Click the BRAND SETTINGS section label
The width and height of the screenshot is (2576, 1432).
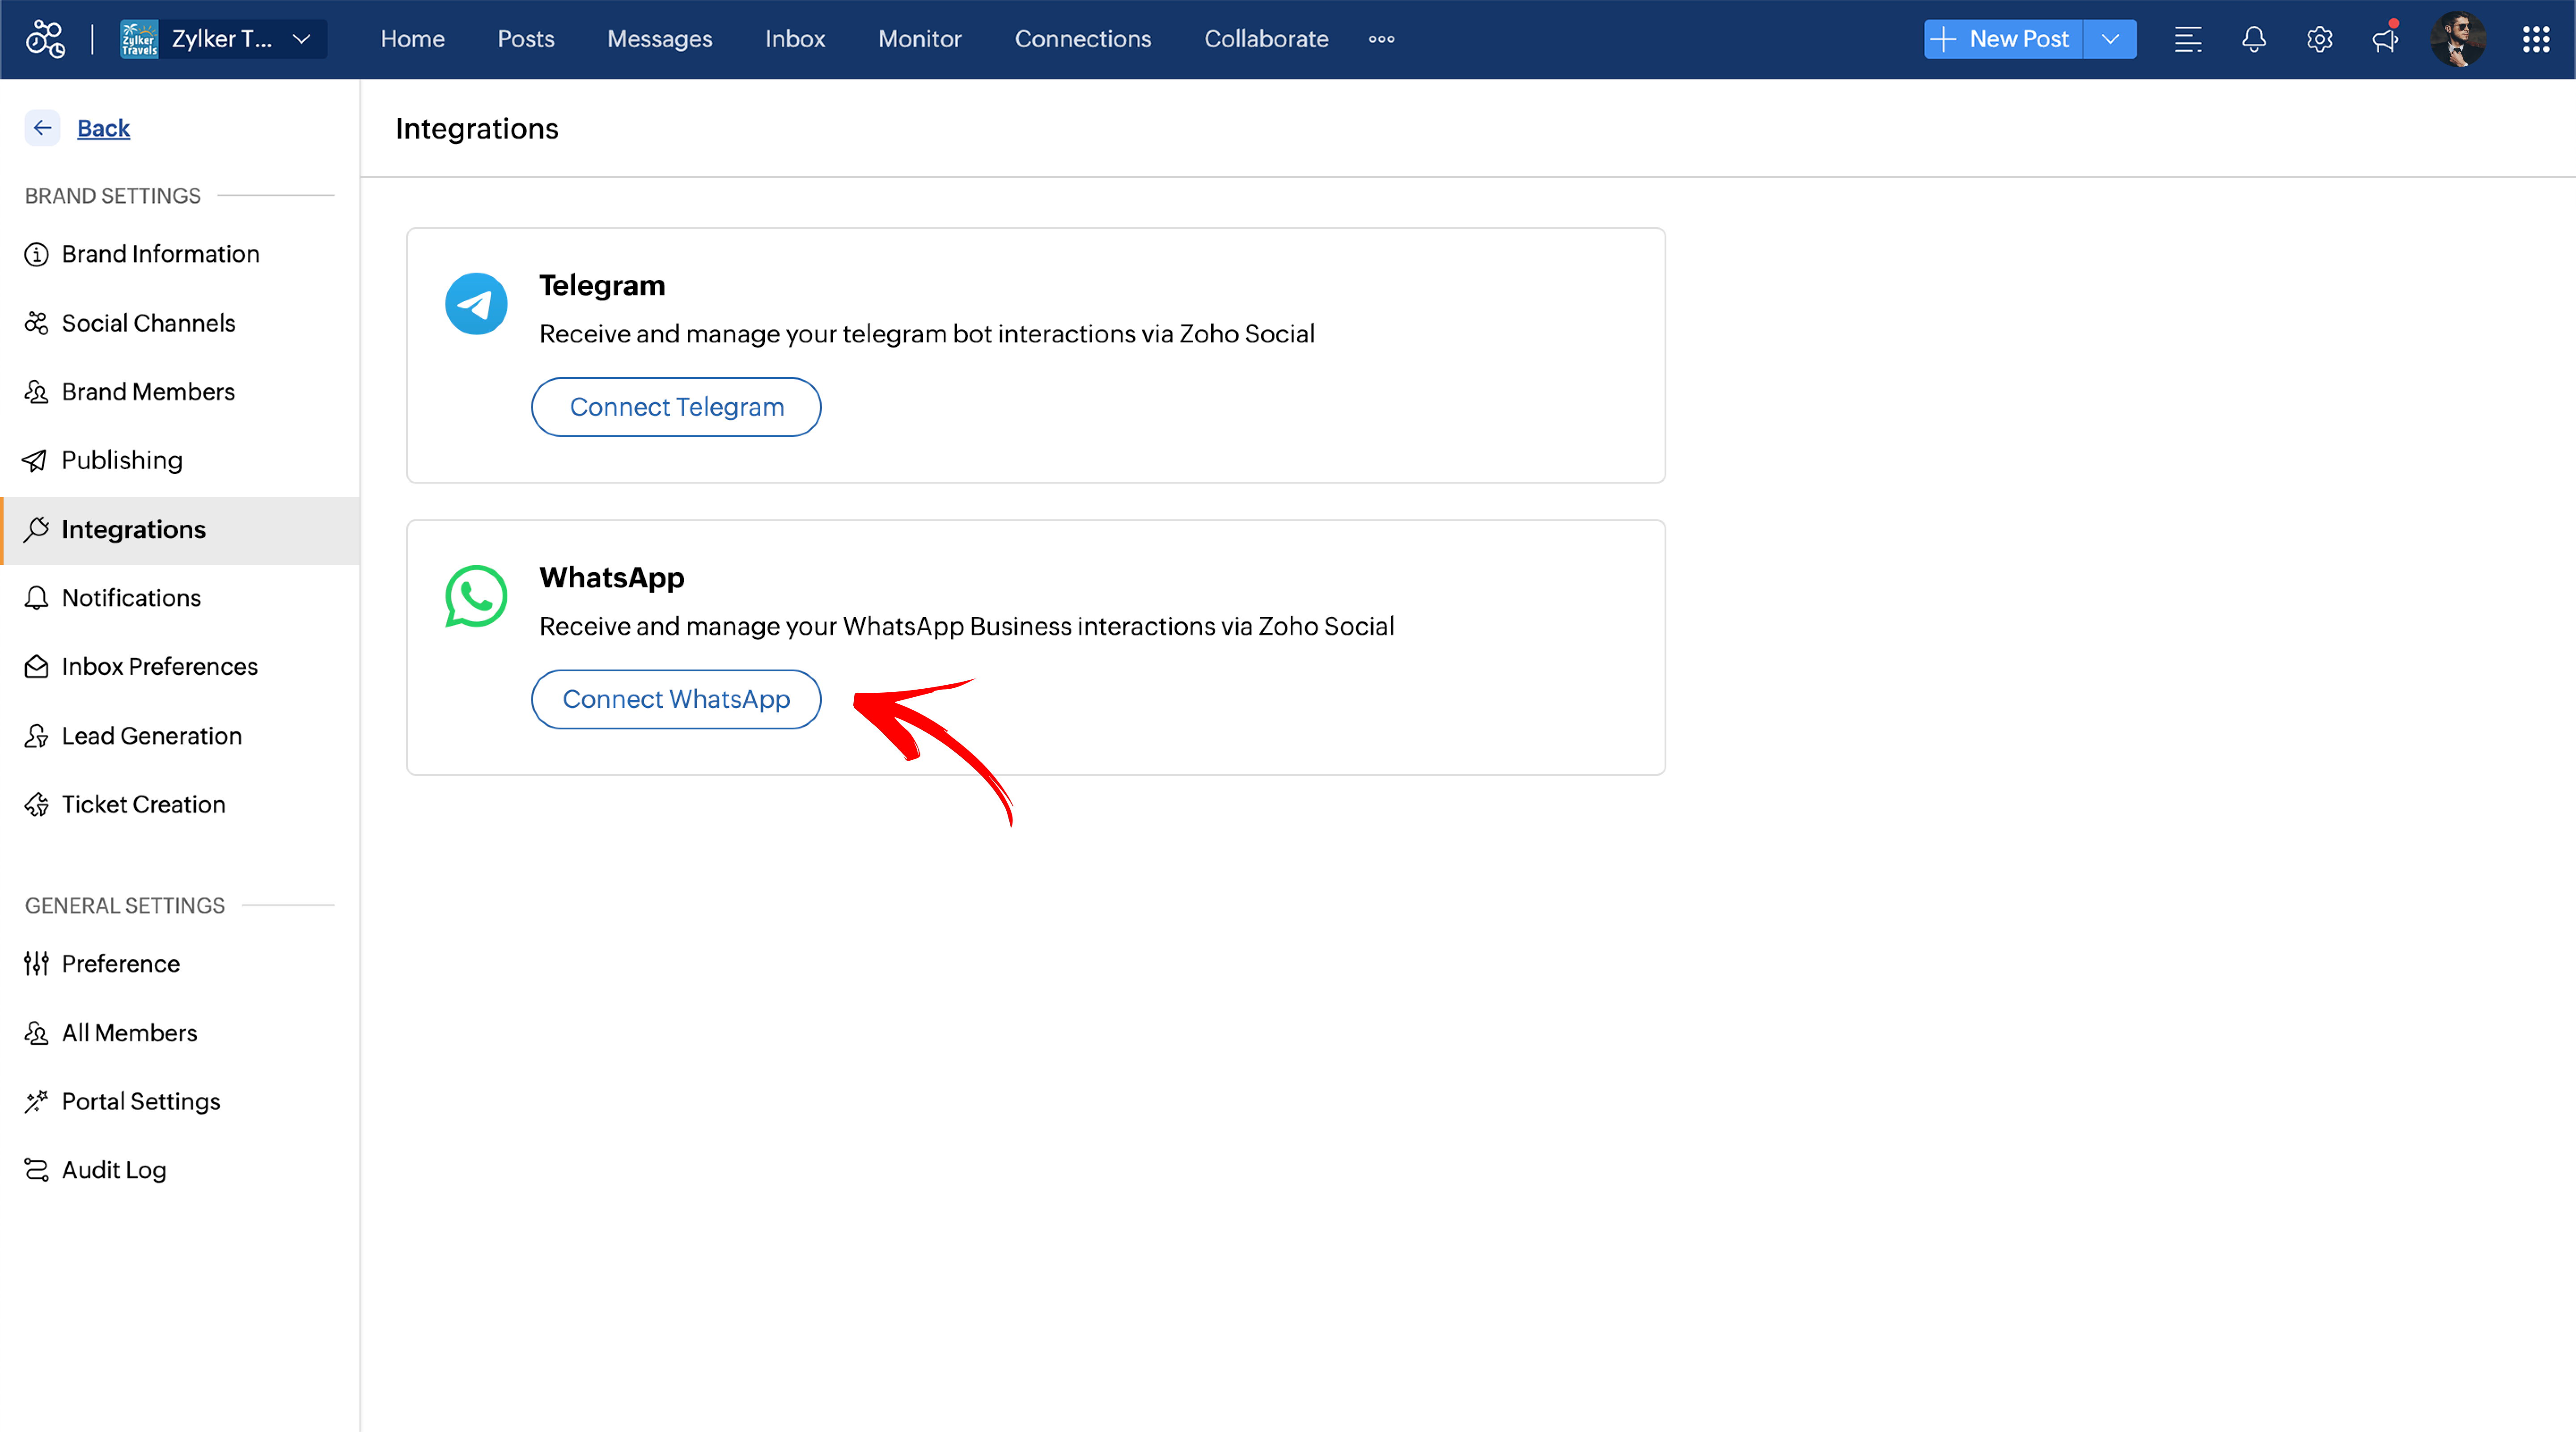113,196
